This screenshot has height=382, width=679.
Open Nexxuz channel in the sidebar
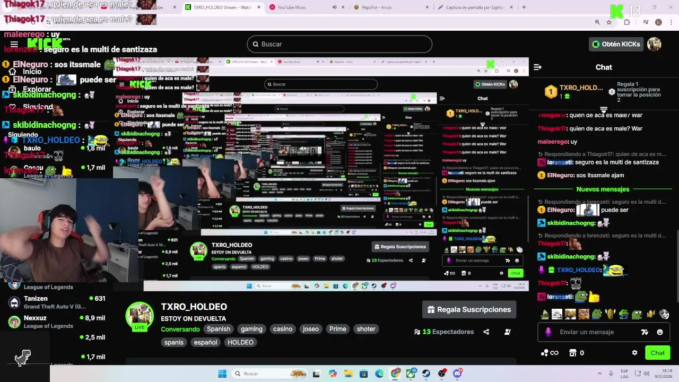click(57, 322)
